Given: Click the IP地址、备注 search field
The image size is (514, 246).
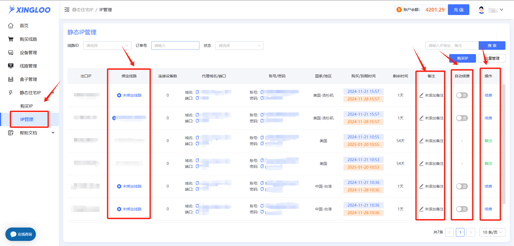Looking at the screenshot, I should [x=452, y=46].
